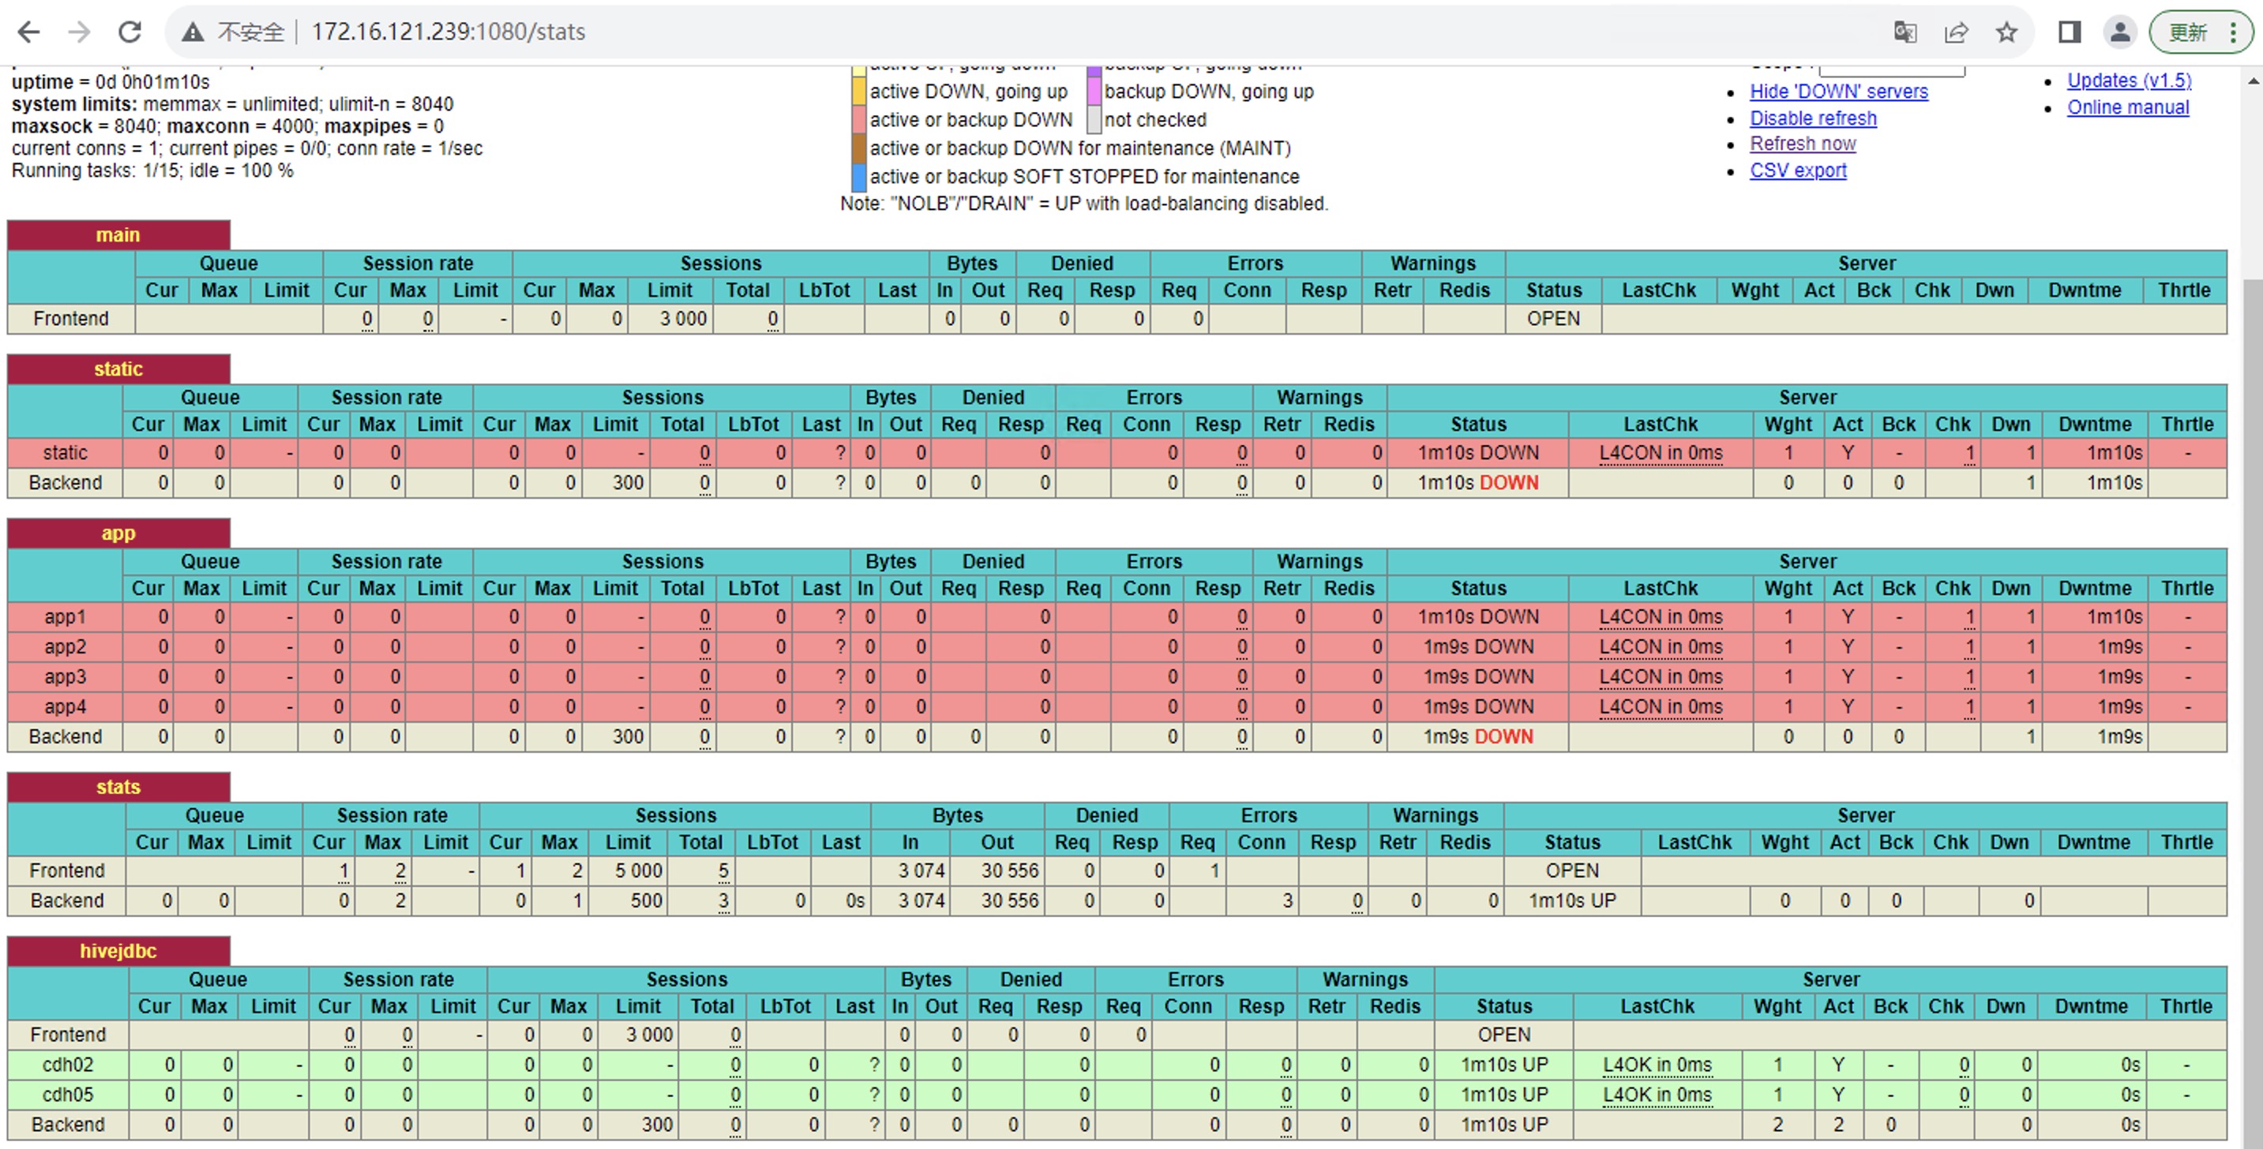Open the translate page icon

(1905, 32)
